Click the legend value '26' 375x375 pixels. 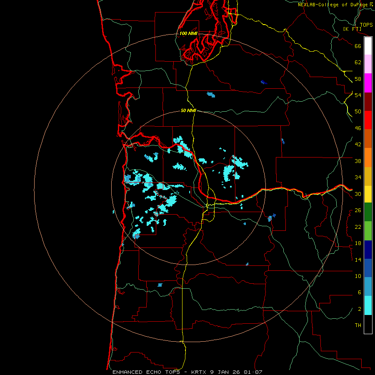click(x=358, y=210)
